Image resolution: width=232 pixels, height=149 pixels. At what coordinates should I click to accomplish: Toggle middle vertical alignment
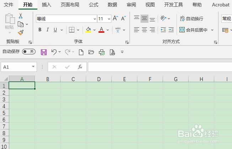(144, 18)
